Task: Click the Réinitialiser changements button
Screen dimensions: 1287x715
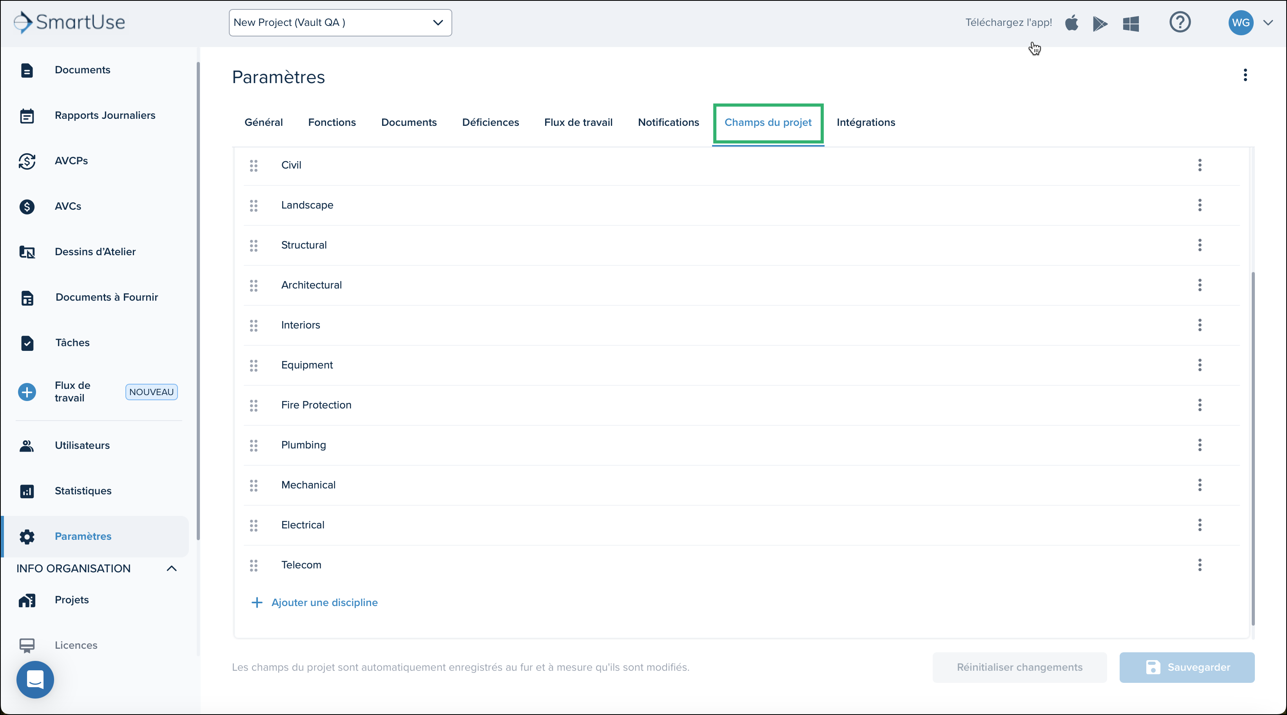Action: [x=1019, y=668]
